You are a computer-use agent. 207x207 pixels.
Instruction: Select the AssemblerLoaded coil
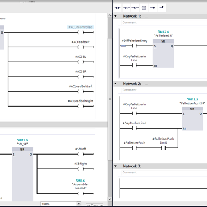[x=81, y=193]
